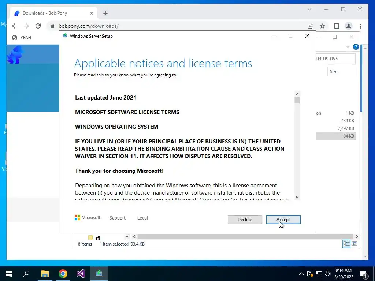Close the Windows Server Setup dialog
The image size is (375, 281).
307,36
